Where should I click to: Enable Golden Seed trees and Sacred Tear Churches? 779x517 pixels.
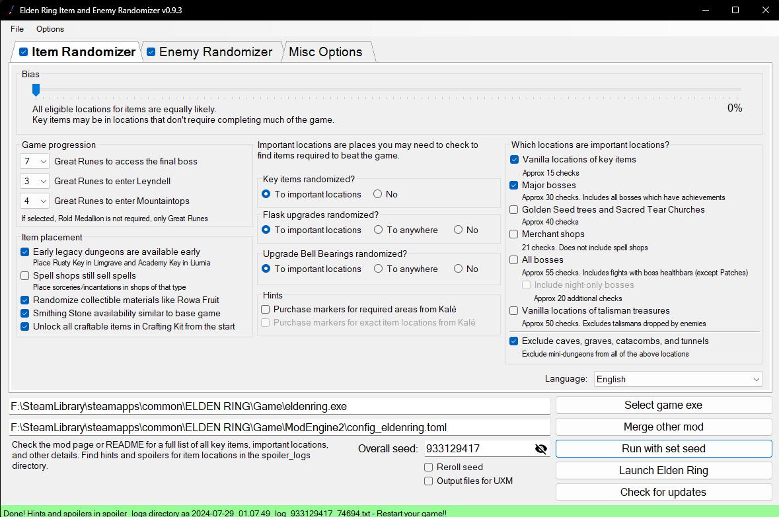[514, 209]
